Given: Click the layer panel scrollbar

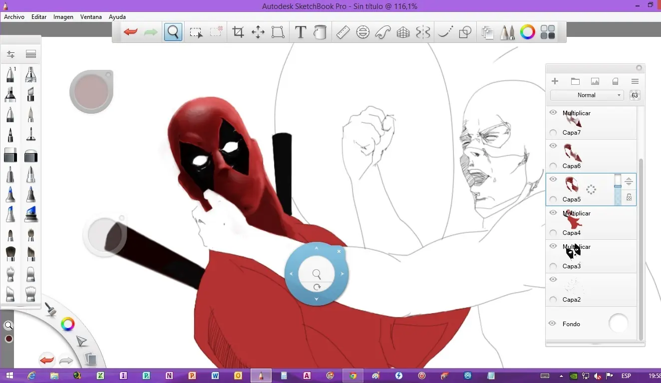Looking at the screenshot, I should (x=641, y=248).
